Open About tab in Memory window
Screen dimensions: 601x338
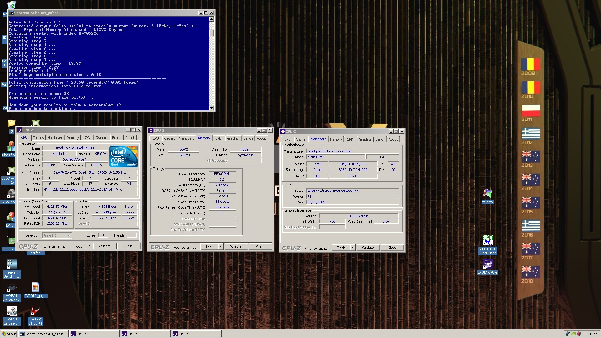(261, 138)
